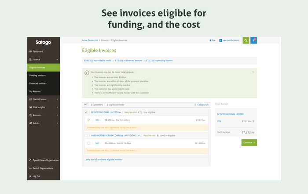Open invoice 985 link in the list
Screen dimensions: 308x194
click(x=97, y=120)
